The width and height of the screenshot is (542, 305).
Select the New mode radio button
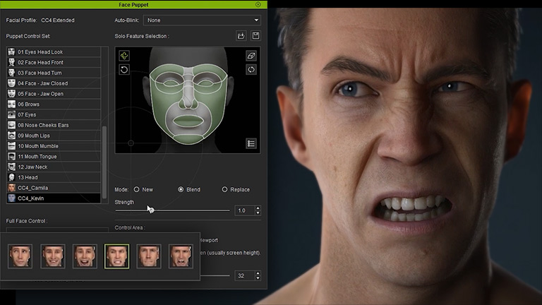(x=136, y=189)
